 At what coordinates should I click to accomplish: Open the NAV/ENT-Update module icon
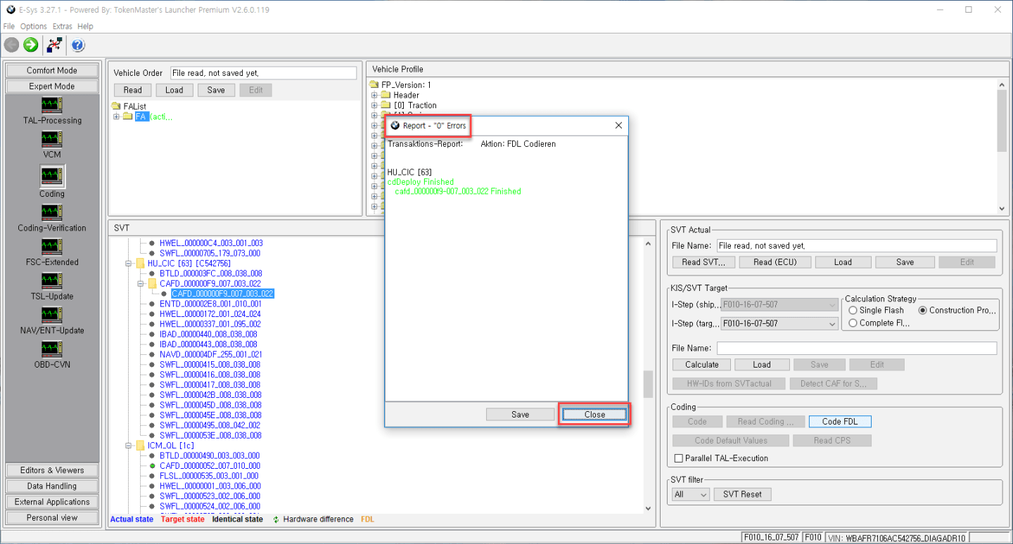coord(51,315)
